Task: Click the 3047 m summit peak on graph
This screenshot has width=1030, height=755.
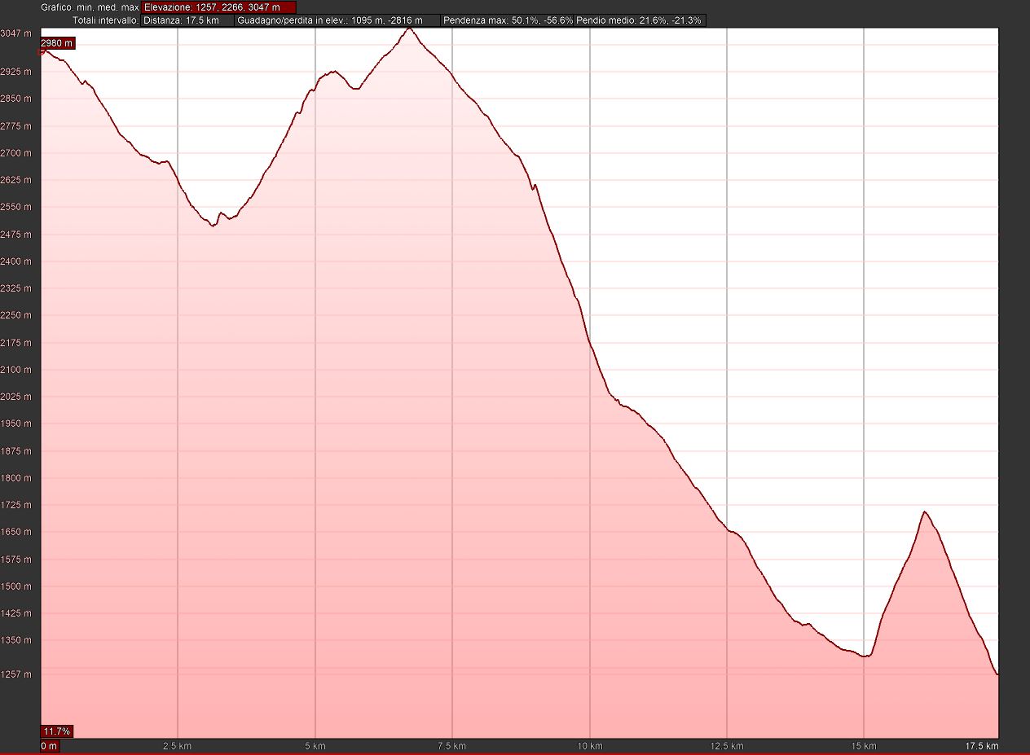Action: (x=409, y=29)
